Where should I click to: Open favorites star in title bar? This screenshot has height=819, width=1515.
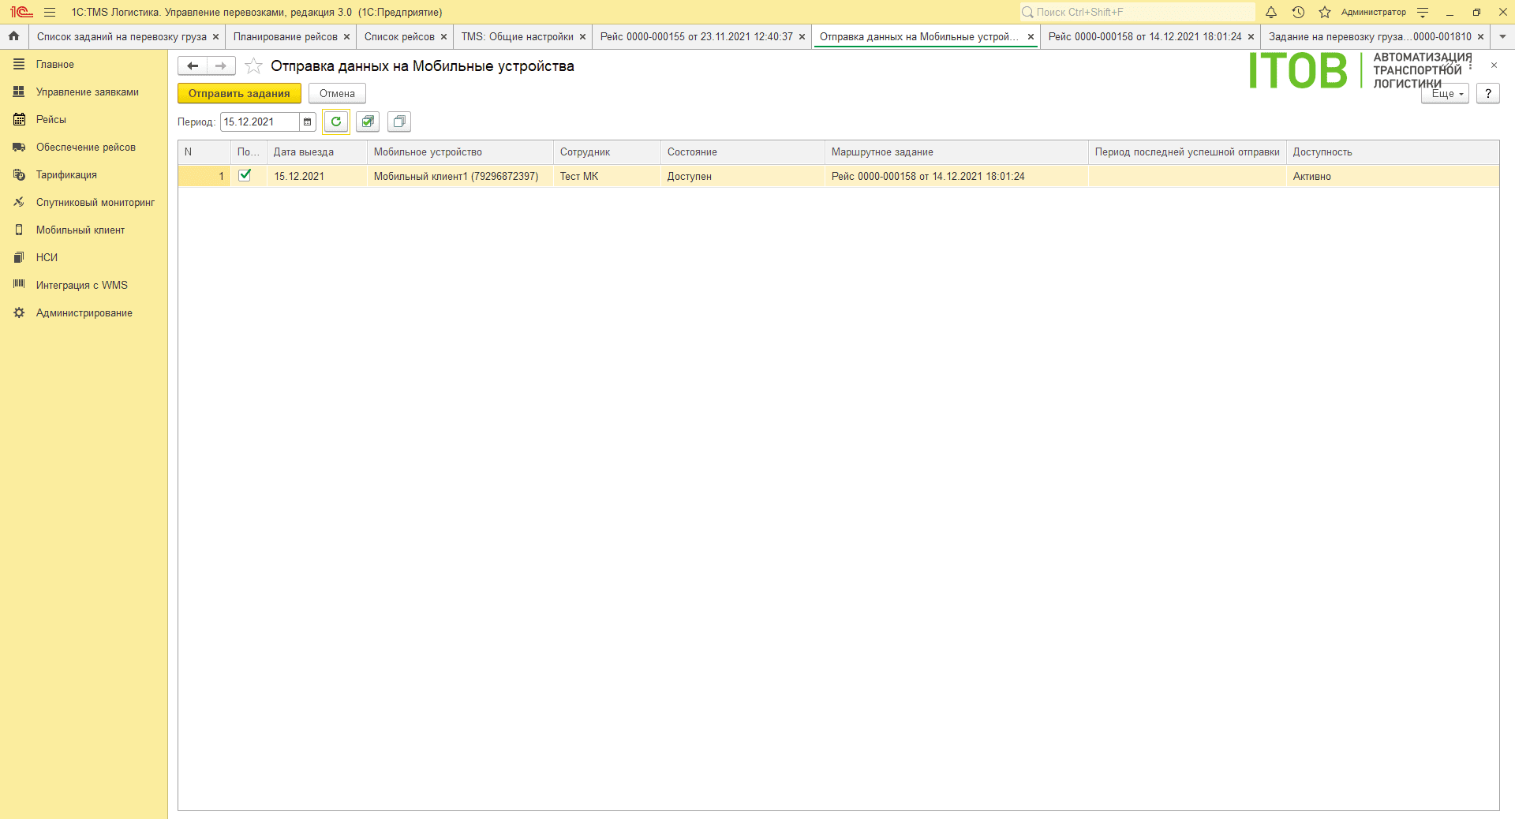coord(1325,12)
